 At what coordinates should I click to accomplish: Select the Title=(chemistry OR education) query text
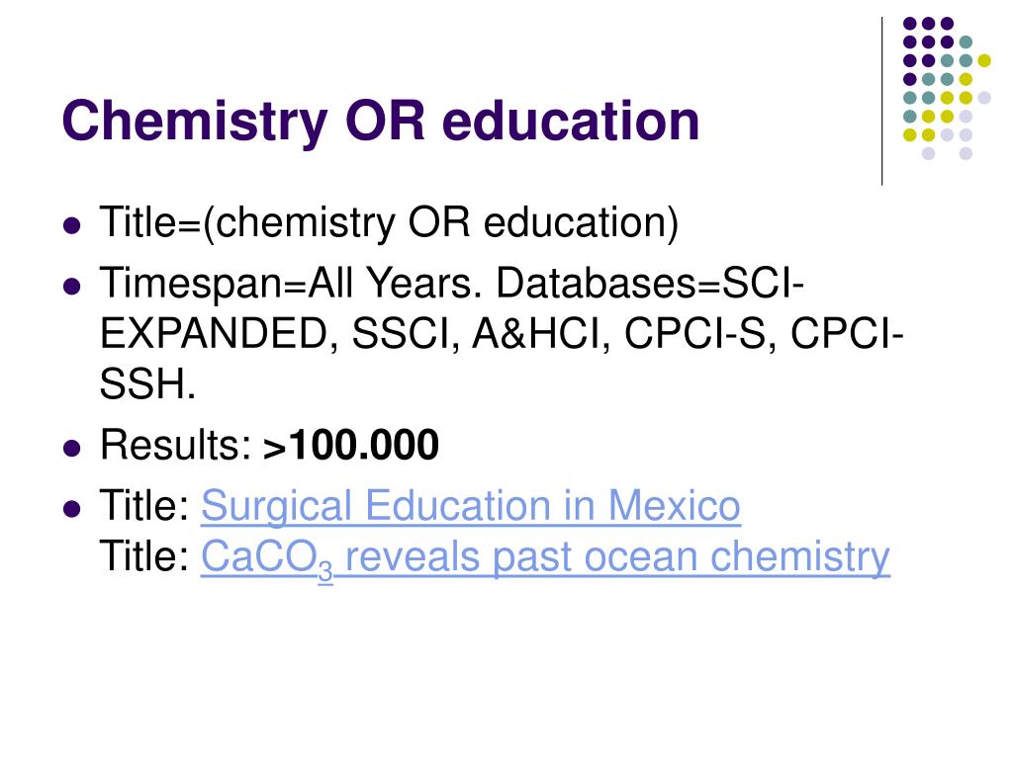point(389,223)
